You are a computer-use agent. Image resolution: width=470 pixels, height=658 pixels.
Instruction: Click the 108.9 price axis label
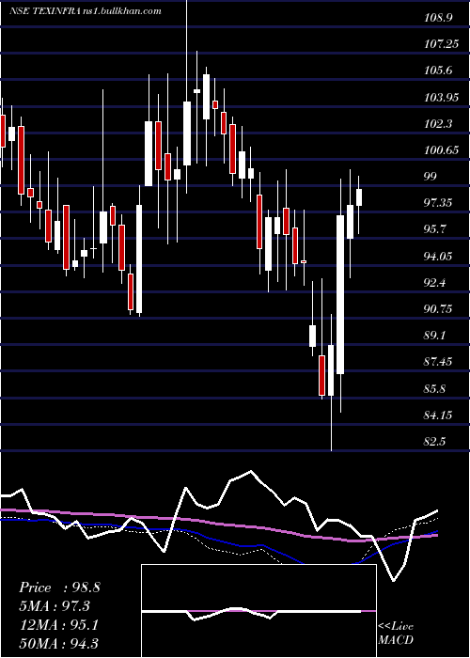pos(438,18)
